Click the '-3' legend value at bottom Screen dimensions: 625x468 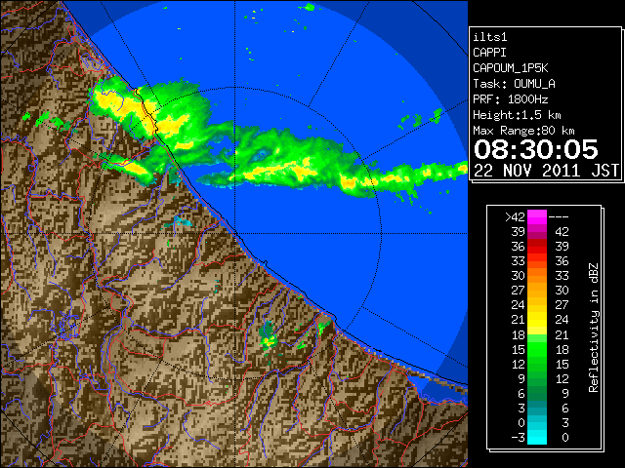click(518, 438)
